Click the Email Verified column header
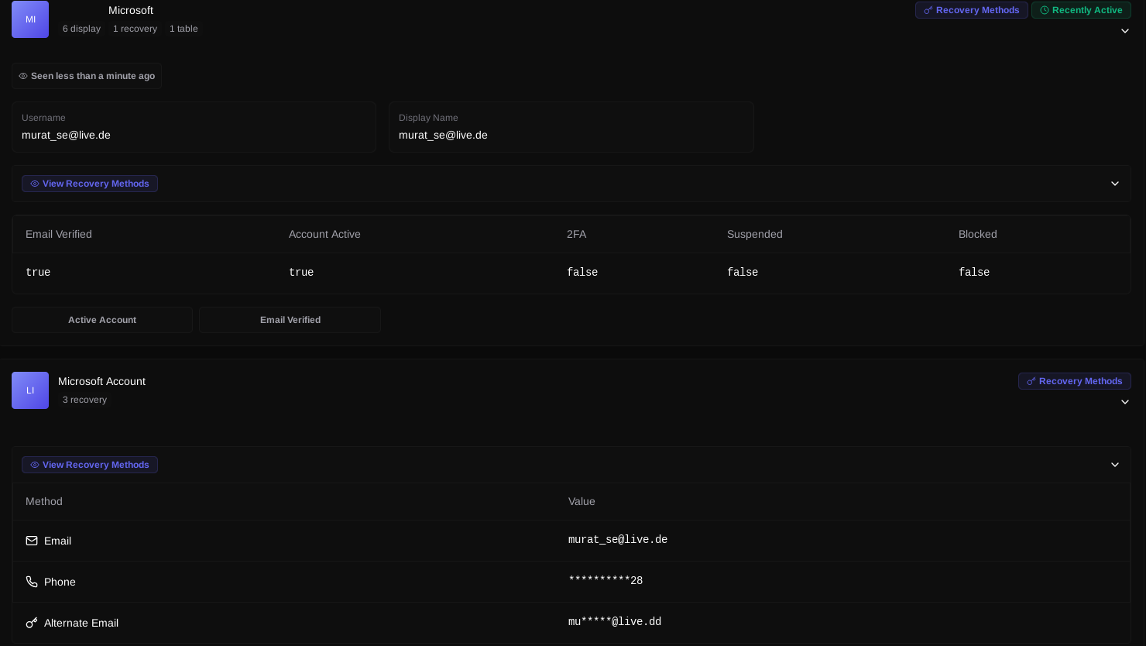The width and height of the screenshot is (1146, 646). coord(59,234)
